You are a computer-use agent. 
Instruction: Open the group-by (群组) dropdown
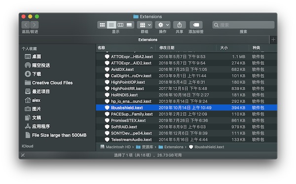[x=145, y=25]
